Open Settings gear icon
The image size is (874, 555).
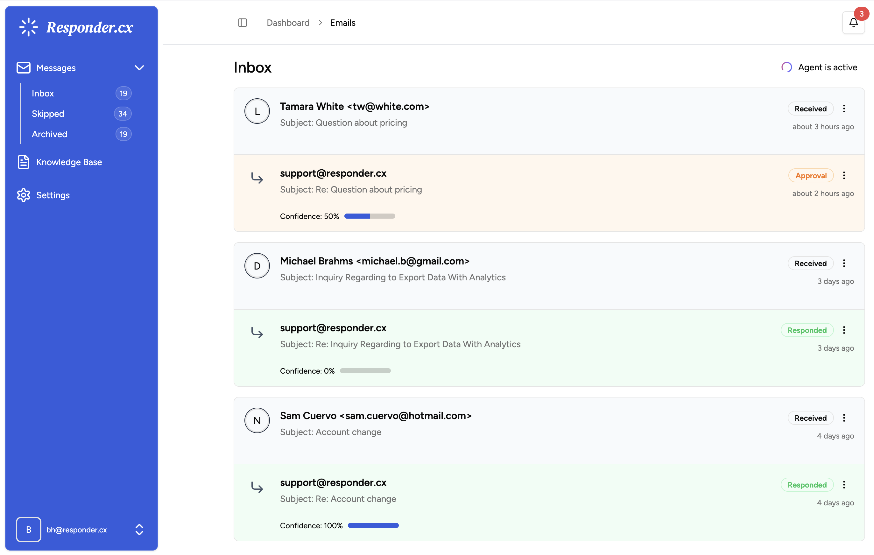pyautogui.click(x=24, y=195)
